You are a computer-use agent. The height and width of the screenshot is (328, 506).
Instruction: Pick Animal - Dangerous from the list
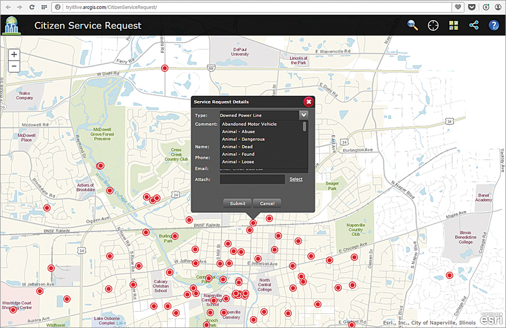[243, 139]
